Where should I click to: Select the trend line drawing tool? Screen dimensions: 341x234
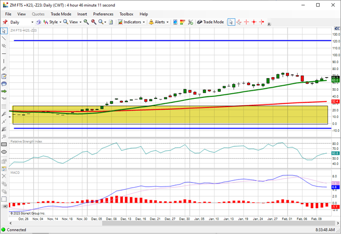click(x=4, y=38)
